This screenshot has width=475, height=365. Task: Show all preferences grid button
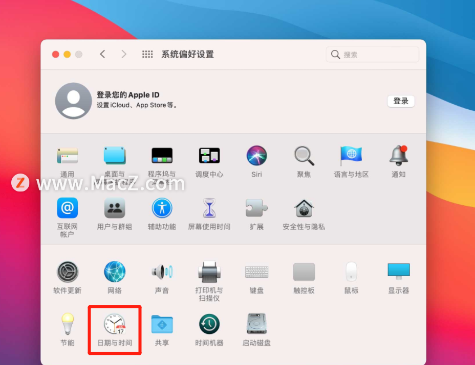pyautogui.click(x=147, y=55)
